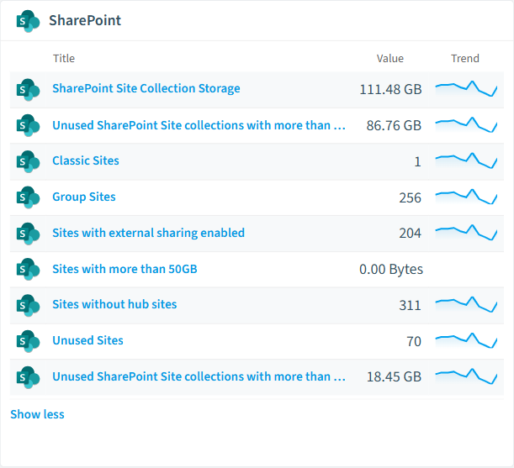
Task: Click the Title column header
Action: coord(64,58)
